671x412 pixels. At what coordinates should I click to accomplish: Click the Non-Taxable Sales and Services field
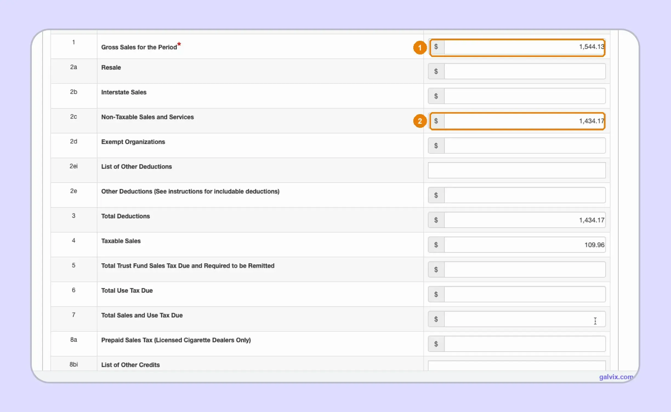[x=524, y=121]
